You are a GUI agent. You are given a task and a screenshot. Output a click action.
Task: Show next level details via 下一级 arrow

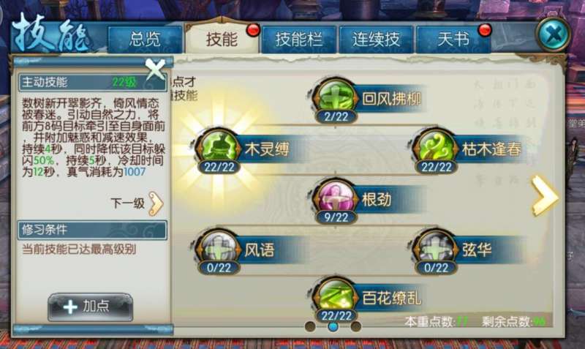click(156, 203)
